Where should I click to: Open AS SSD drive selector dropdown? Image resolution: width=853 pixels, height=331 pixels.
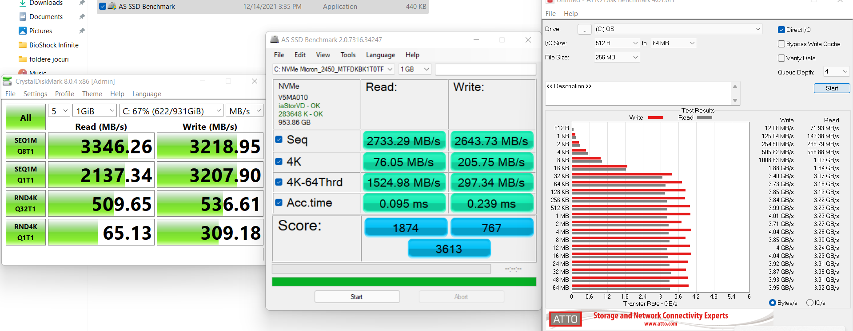[x=334, y=69]
